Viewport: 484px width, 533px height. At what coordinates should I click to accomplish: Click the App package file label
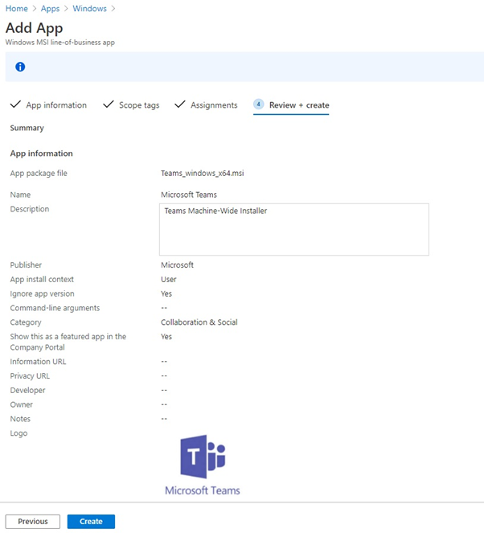click(x=39, y=174)
